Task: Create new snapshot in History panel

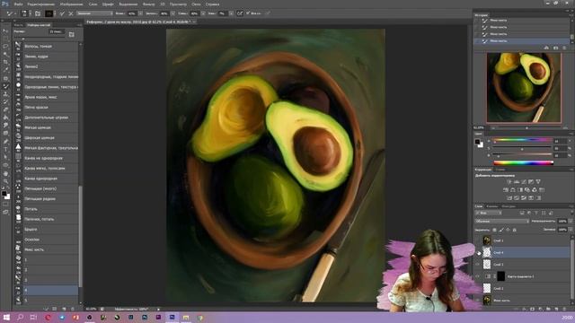Action: click(555, 48)
